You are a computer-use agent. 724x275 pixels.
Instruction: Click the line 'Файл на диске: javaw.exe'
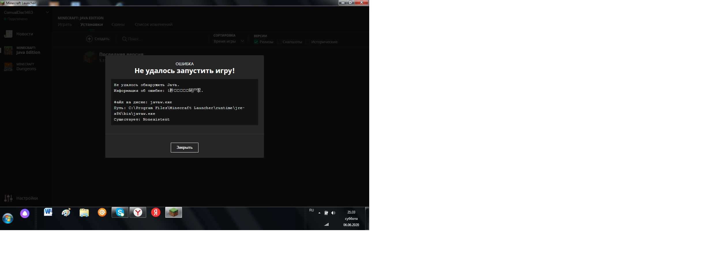tap(143, 102)
